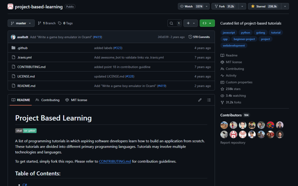Screen dimensions: 298x186
Task: Click the branch icon beside 1 Branch
Action: click(x=39, y=23)
